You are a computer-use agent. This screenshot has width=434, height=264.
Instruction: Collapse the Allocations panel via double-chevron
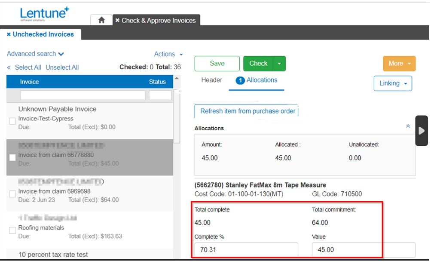point(407,126)
